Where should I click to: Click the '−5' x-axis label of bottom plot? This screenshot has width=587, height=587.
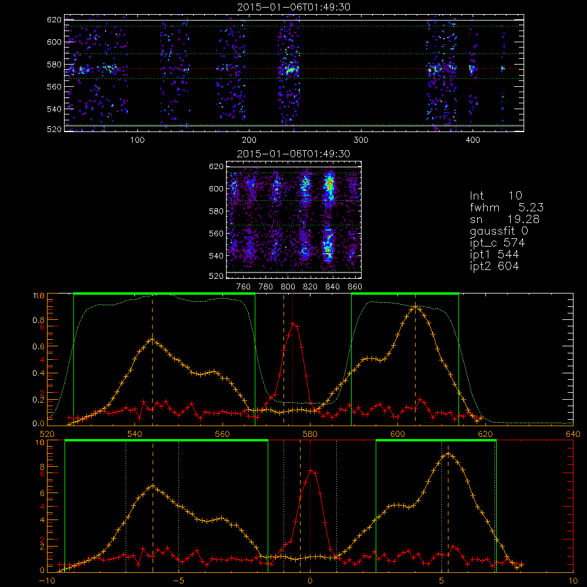[x=178, y=581]
